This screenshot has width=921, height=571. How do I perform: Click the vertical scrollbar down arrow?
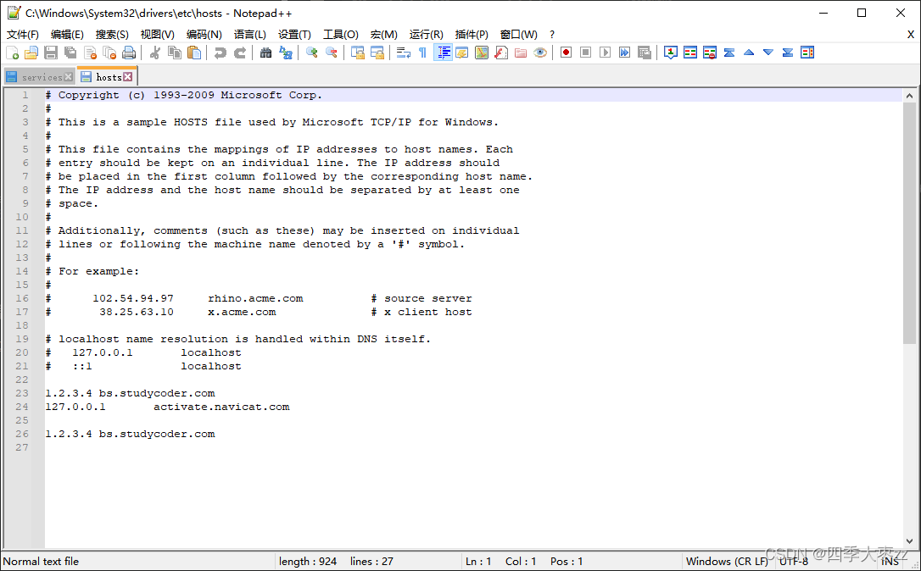(x=909, y=541)
